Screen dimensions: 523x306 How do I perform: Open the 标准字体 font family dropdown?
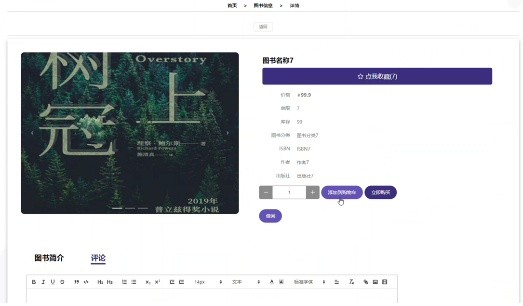[x=309, y=282]
